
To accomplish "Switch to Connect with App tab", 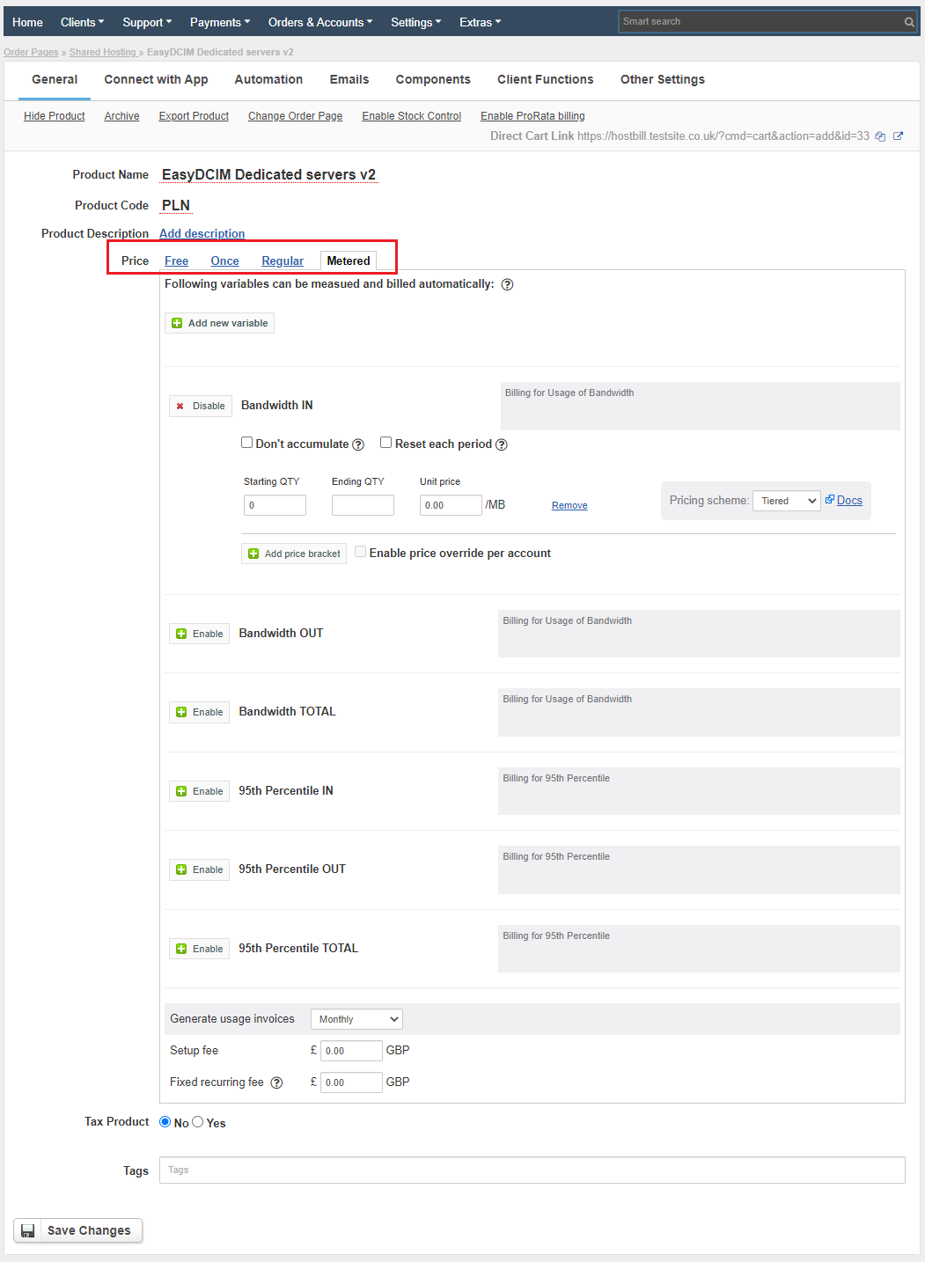I will pos(156,79).
